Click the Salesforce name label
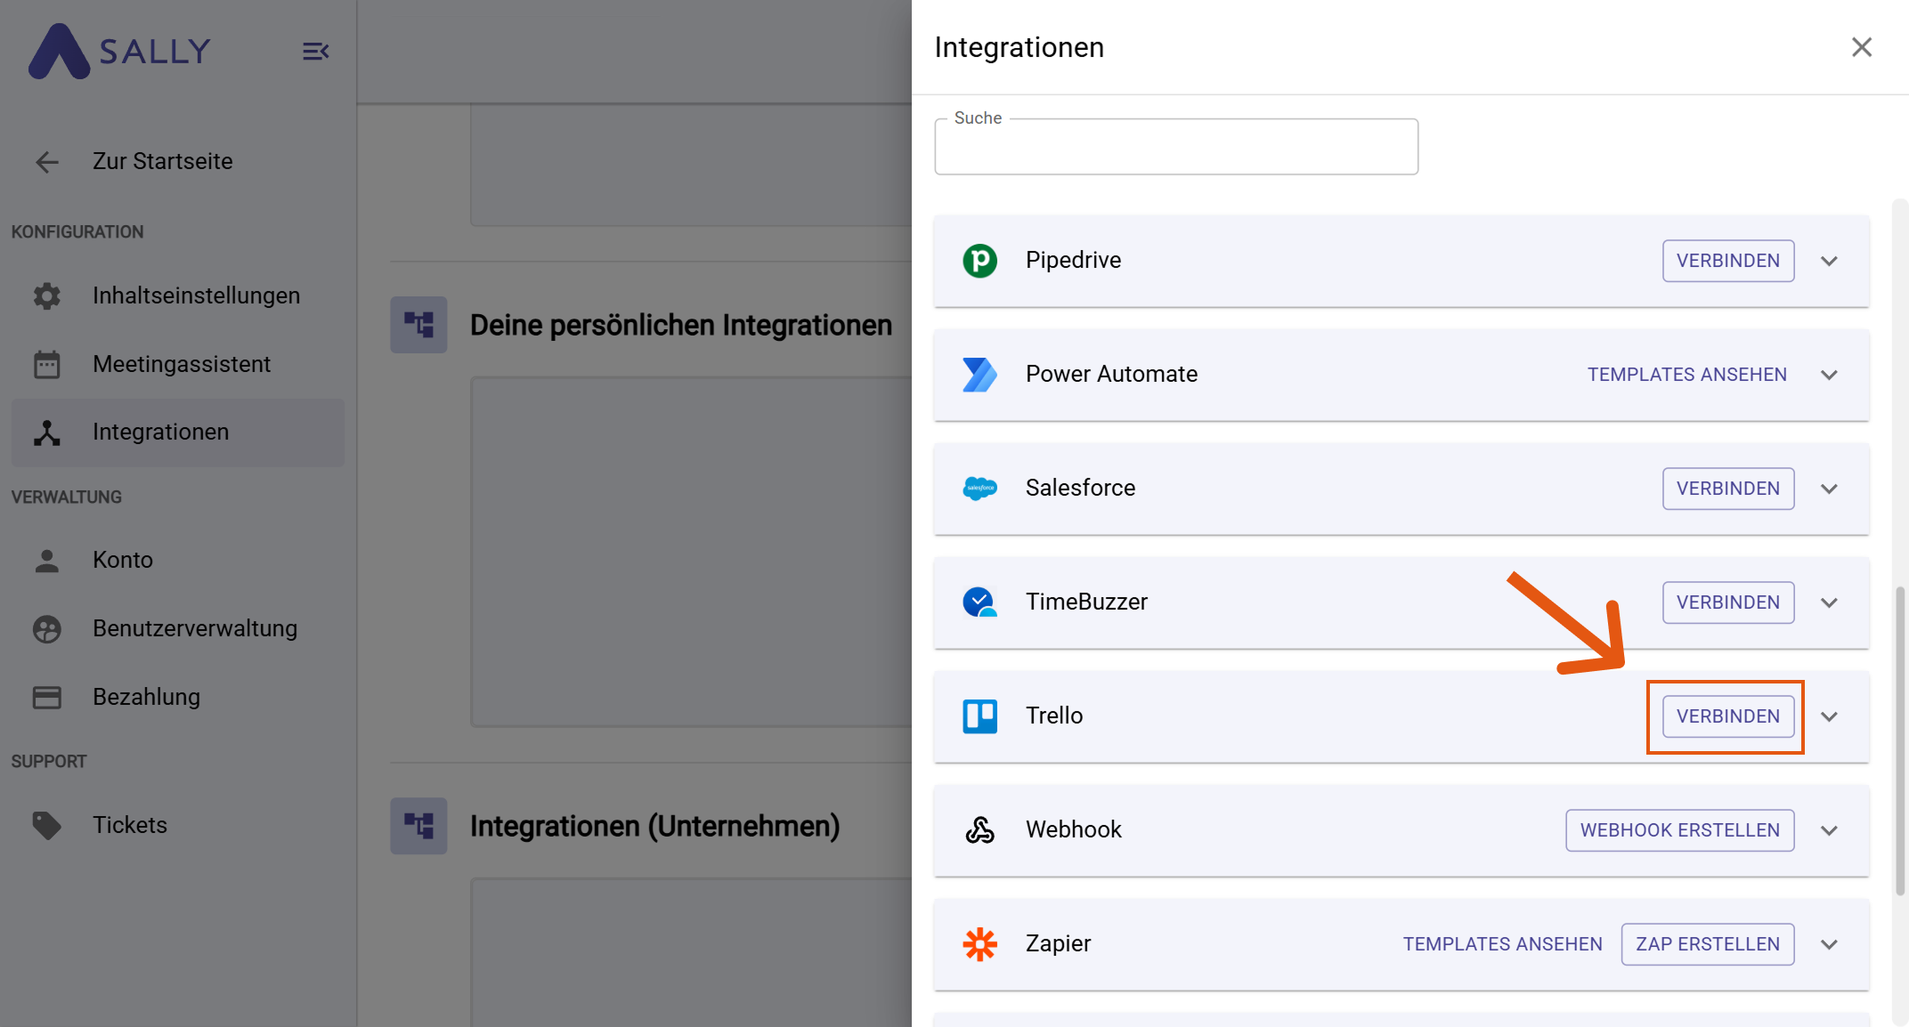Screen dimensions: 1909x1027 [x=1080, y=489]
